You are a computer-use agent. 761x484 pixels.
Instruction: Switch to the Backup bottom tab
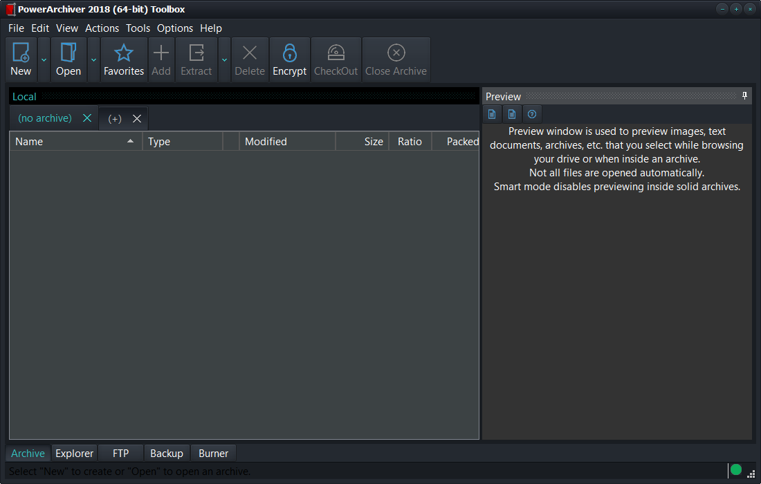coord(167,454)
